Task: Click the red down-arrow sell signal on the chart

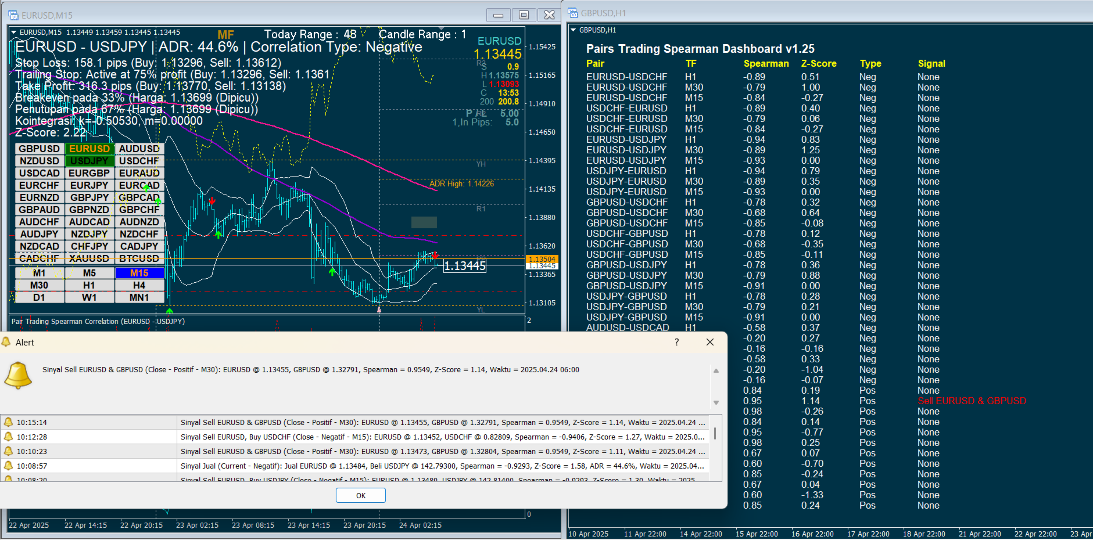Action: click(x=212, y=201)
